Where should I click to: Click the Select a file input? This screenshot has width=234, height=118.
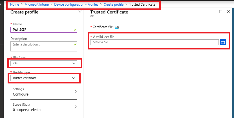click(154, 42)
